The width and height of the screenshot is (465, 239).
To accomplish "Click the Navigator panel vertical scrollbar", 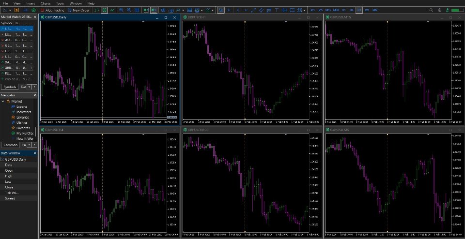I will 36,132.
